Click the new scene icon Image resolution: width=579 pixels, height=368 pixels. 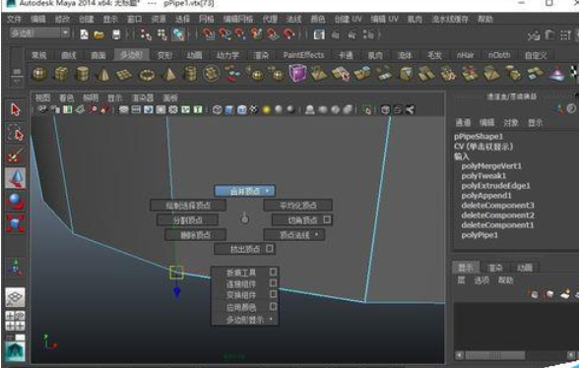point(85,34)
